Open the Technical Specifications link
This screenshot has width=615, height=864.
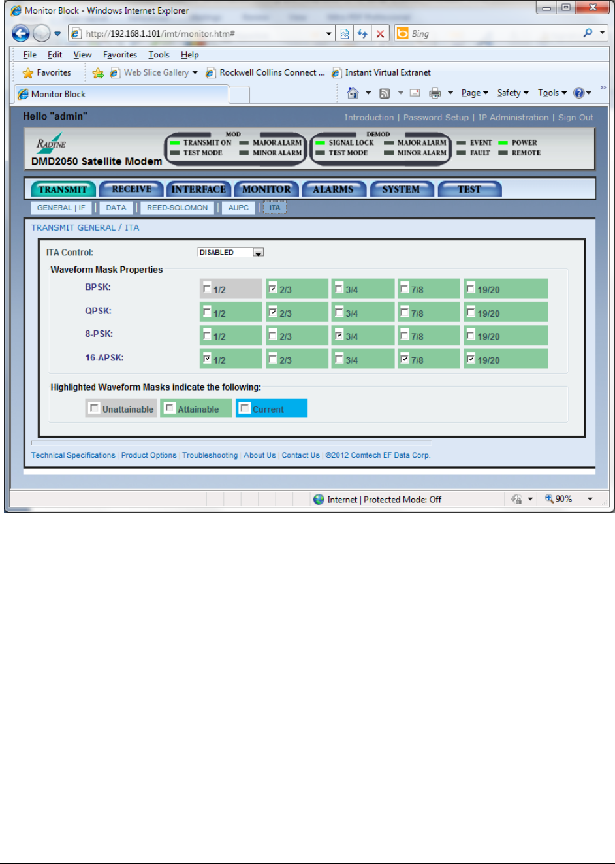click(73, 455)
